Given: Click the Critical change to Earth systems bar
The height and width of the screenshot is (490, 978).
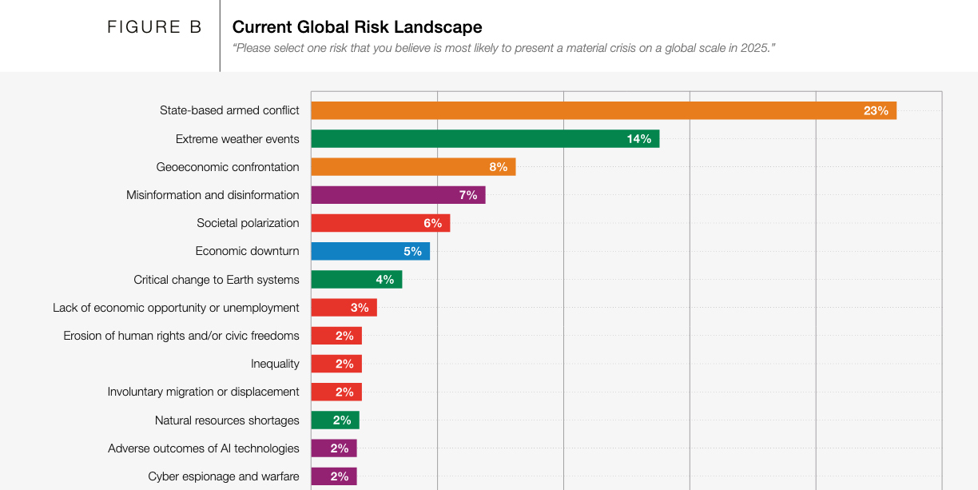Looking at the screenshot, I should click(356, 280).
